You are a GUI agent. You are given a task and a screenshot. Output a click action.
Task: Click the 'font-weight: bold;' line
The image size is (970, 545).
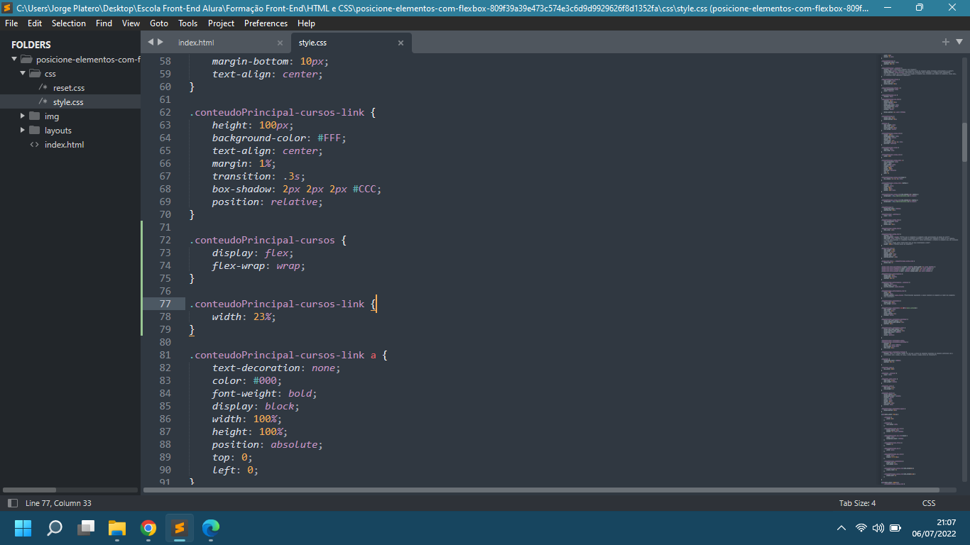point(264,393)
